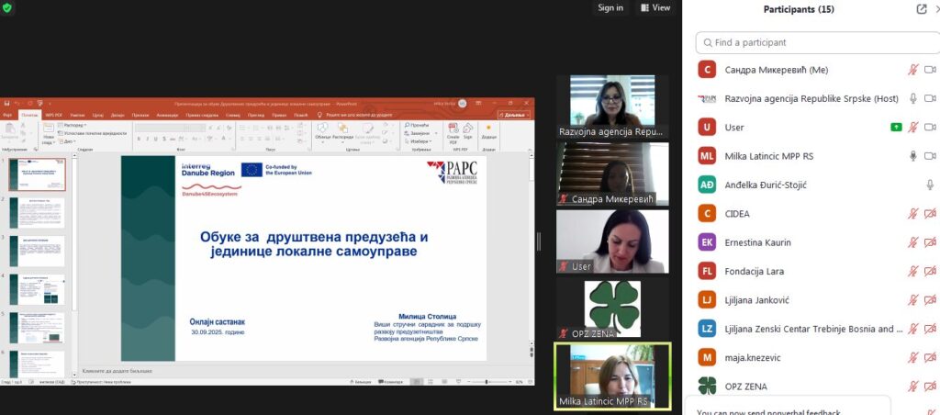Click the green screen-share icon beside User
940x415 pixels.
(895, 127)
